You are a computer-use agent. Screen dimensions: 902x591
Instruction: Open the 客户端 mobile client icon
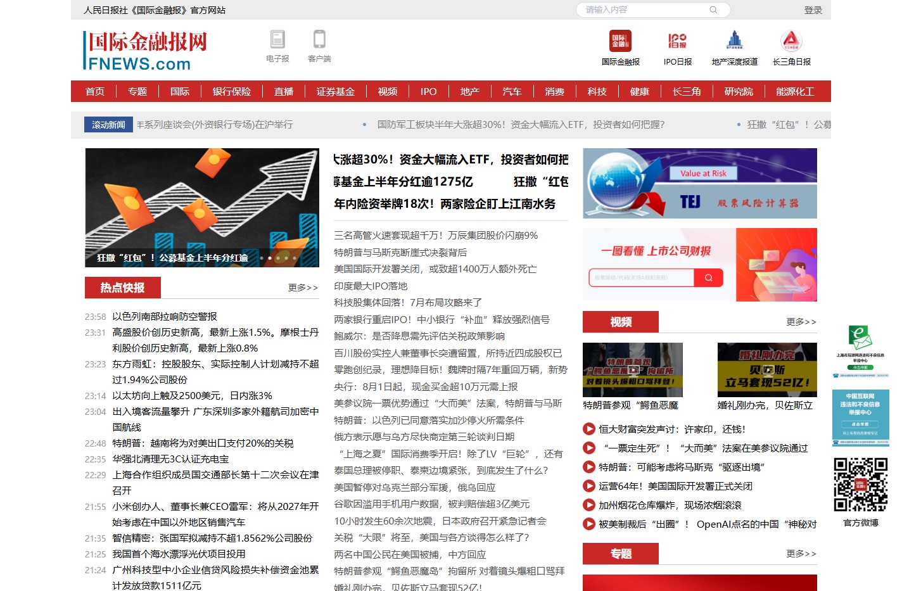pyautogui.click(x=319, y=39)
